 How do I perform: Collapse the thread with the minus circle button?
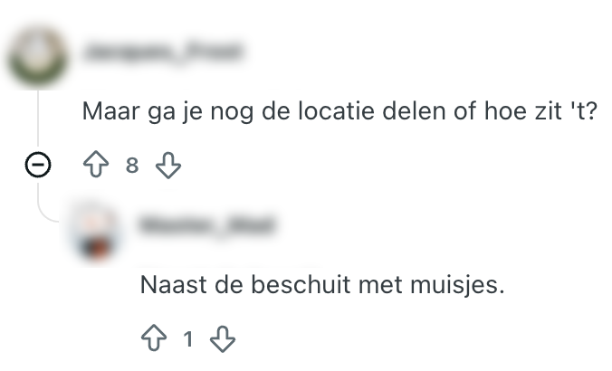tap(38, 165)
